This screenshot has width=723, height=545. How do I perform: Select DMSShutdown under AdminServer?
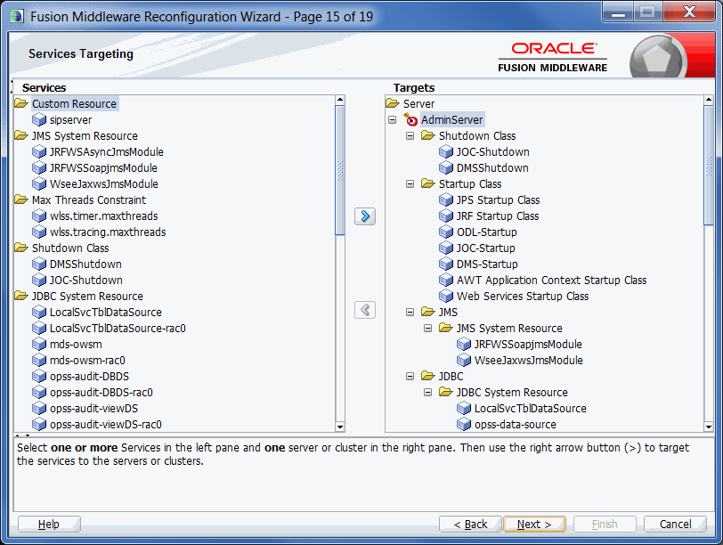pos(493,168)
